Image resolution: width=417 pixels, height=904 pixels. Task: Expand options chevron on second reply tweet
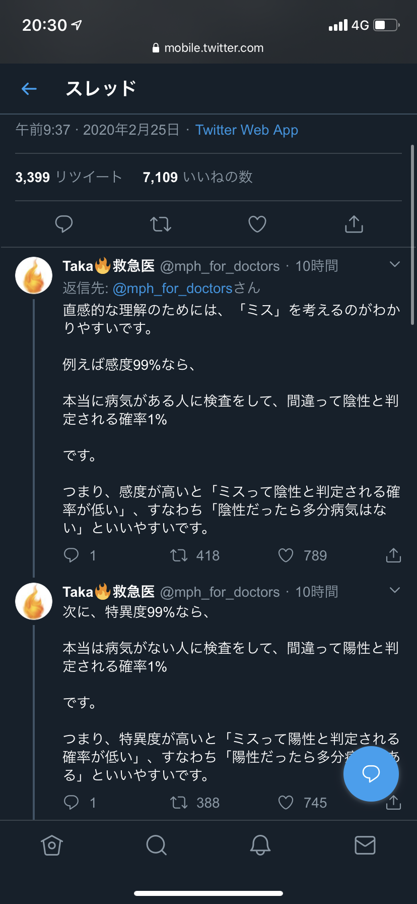tap(395, 590)
